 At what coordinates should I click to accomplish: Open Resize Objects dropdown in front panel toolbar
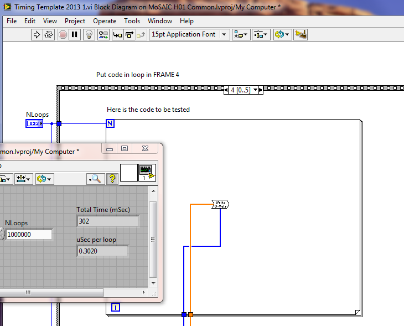pyautogui.click(x=23, y=179)
